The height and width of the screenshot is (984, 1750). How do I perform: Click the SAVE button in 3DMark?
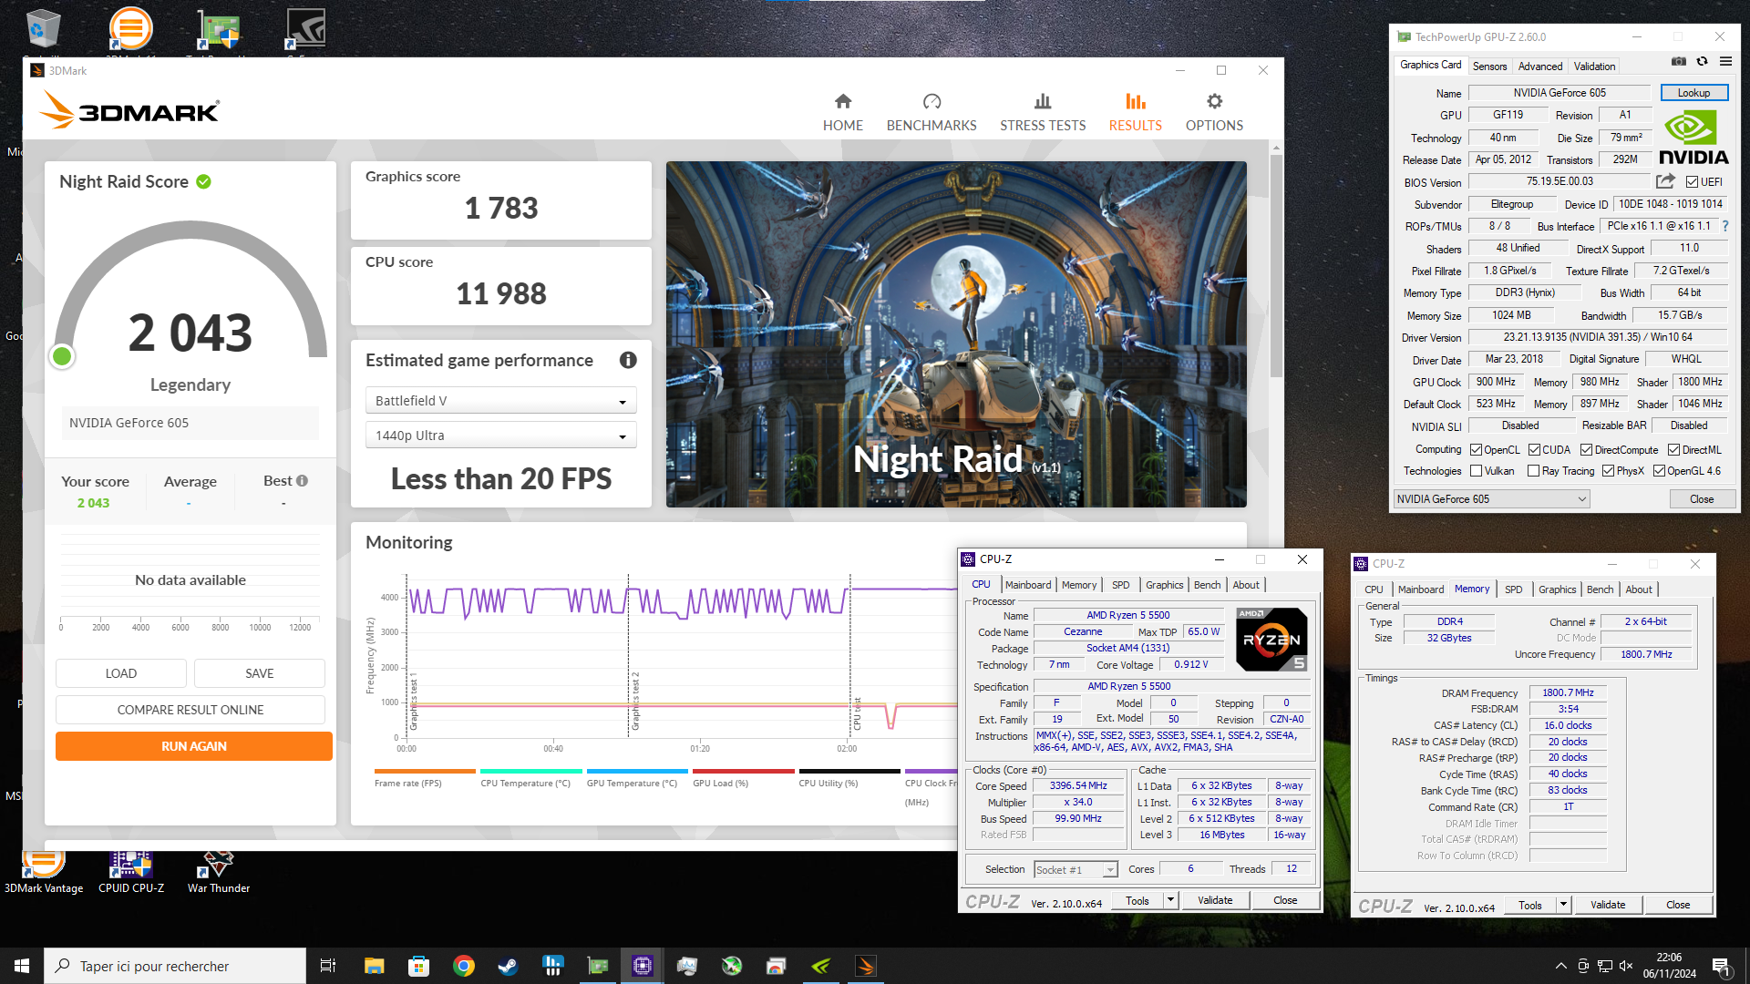pos(259,673)
